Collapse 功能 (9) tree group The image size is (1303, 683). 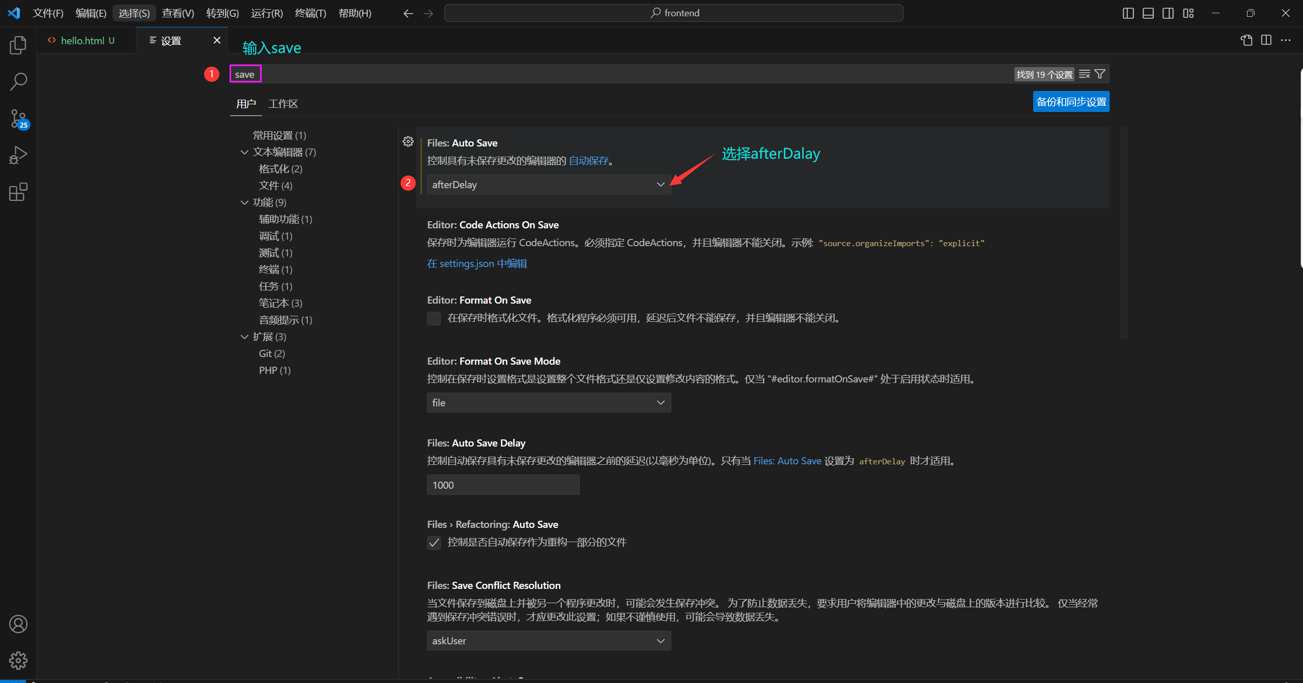tap(244, 202)
